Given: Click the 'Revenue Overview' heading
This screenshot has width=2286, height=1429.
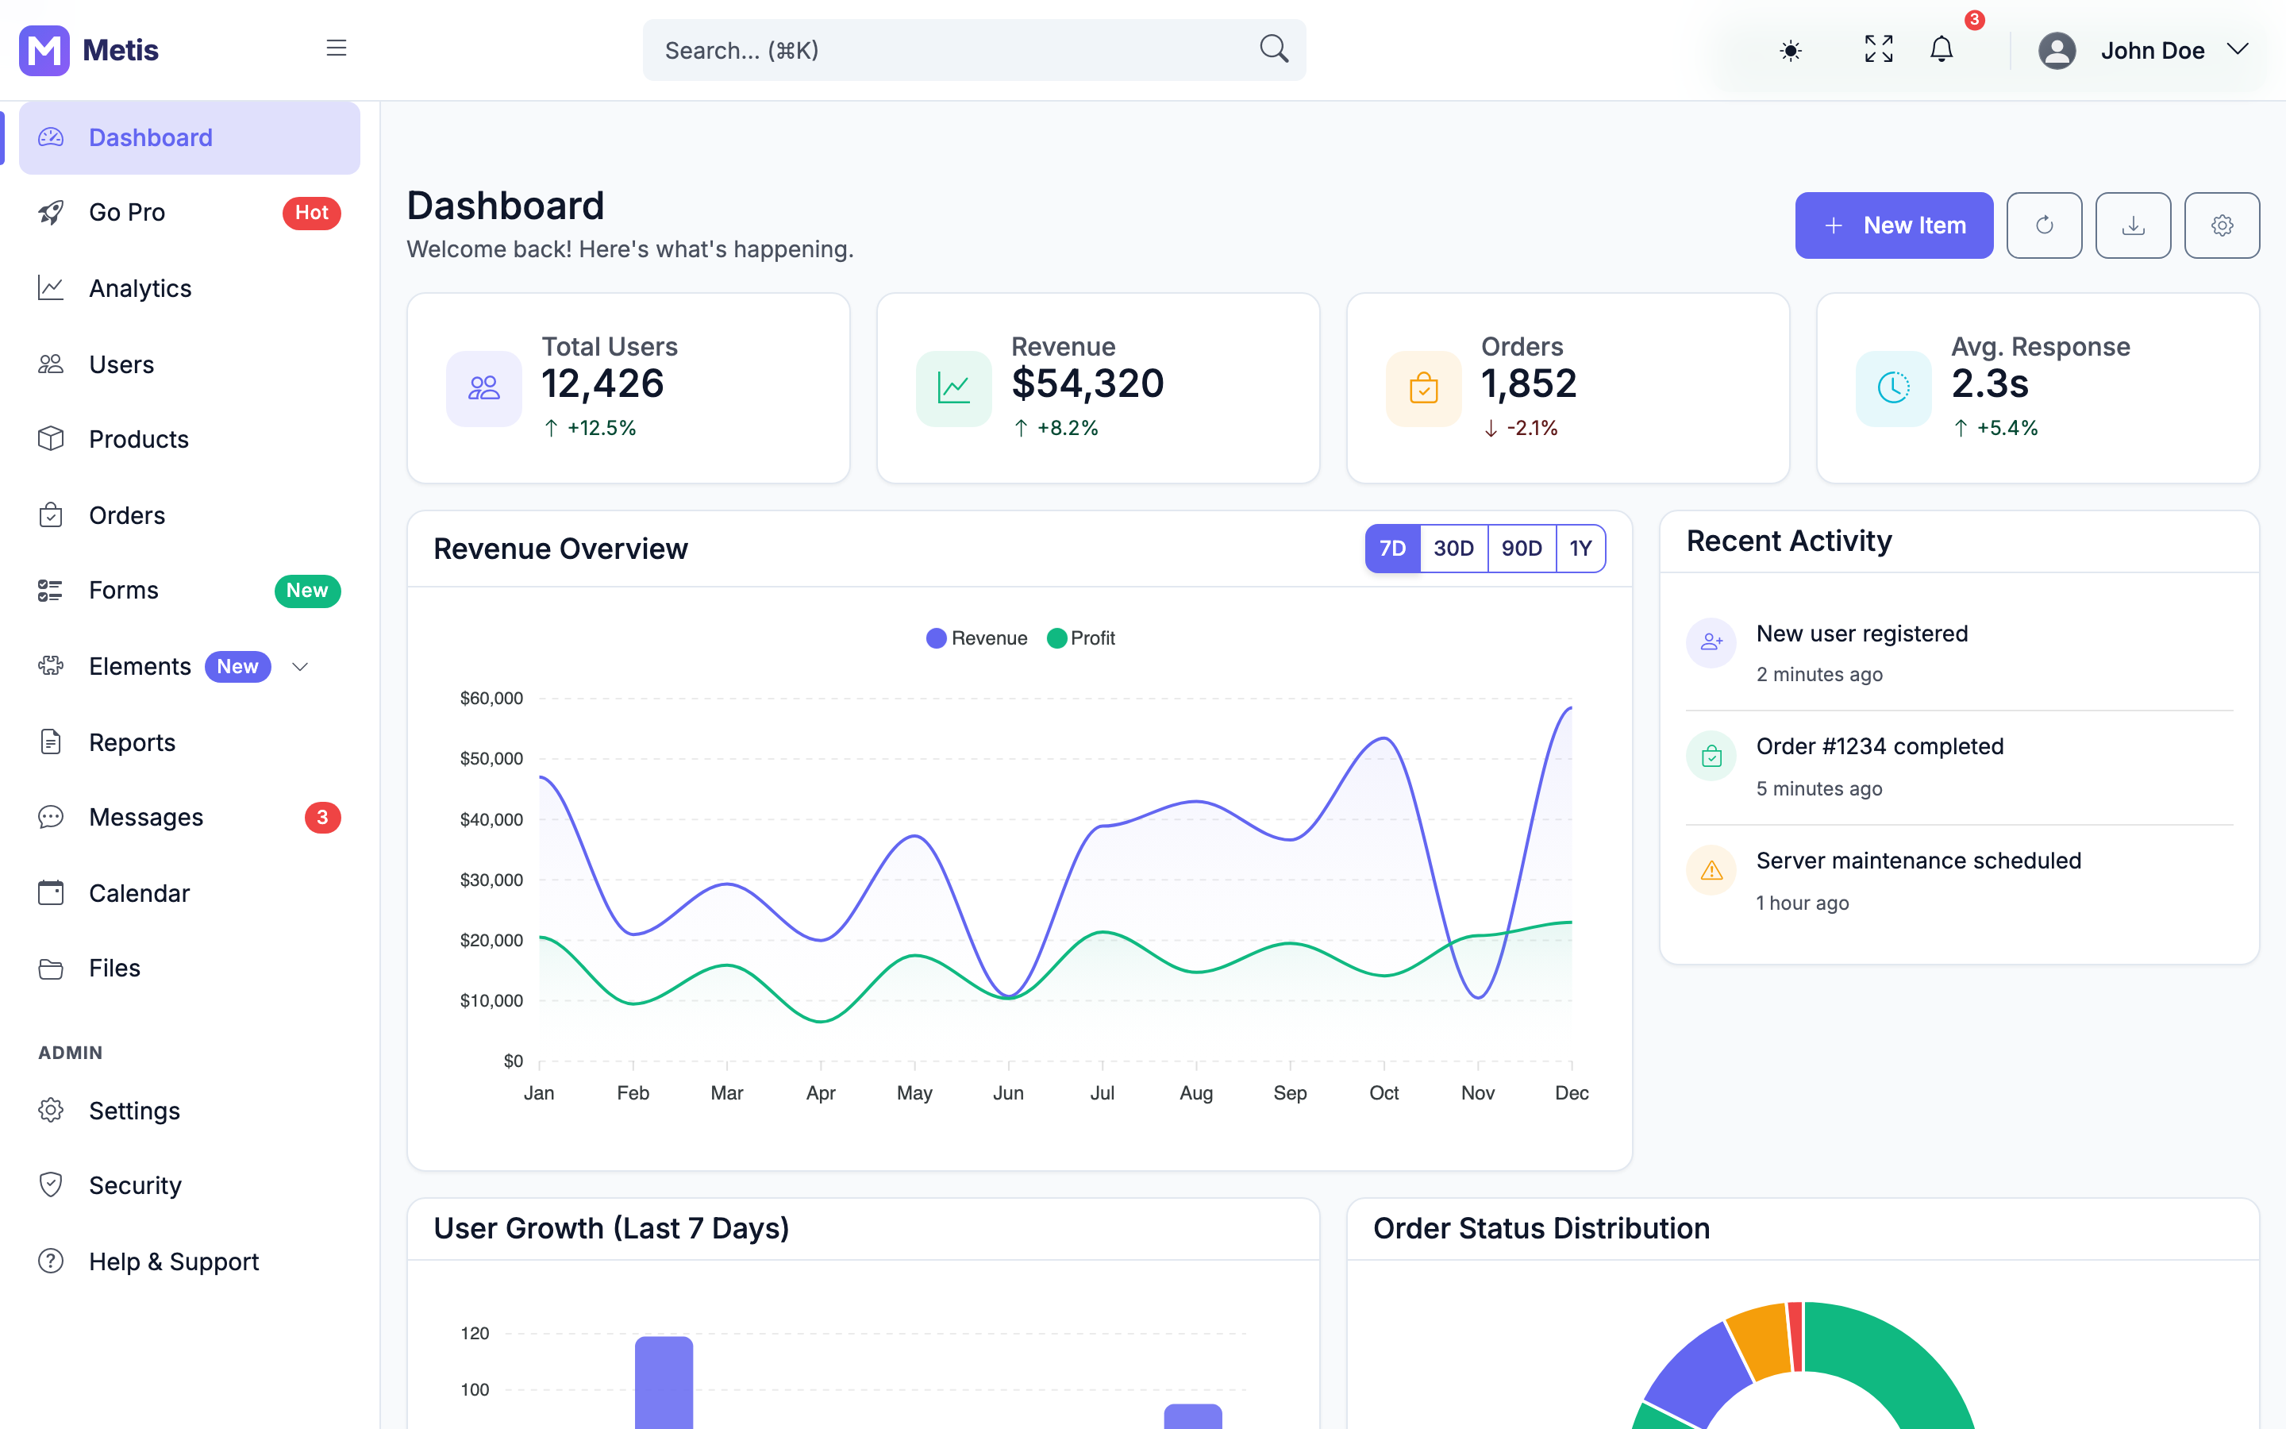Looking at the screenshot, I should [x=560, y=549].
